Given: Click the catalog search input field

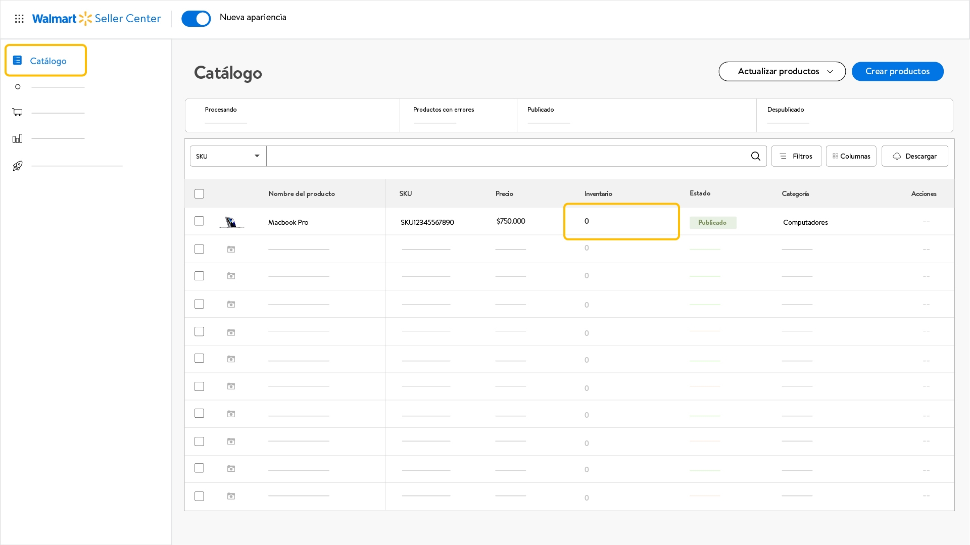Looking at the screenshot, I should [x=505, y=156].
